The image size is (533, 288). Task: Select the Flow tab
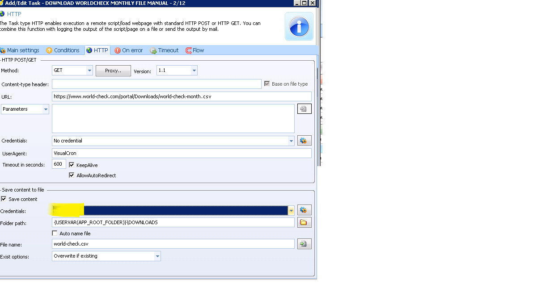click(195, 50)
